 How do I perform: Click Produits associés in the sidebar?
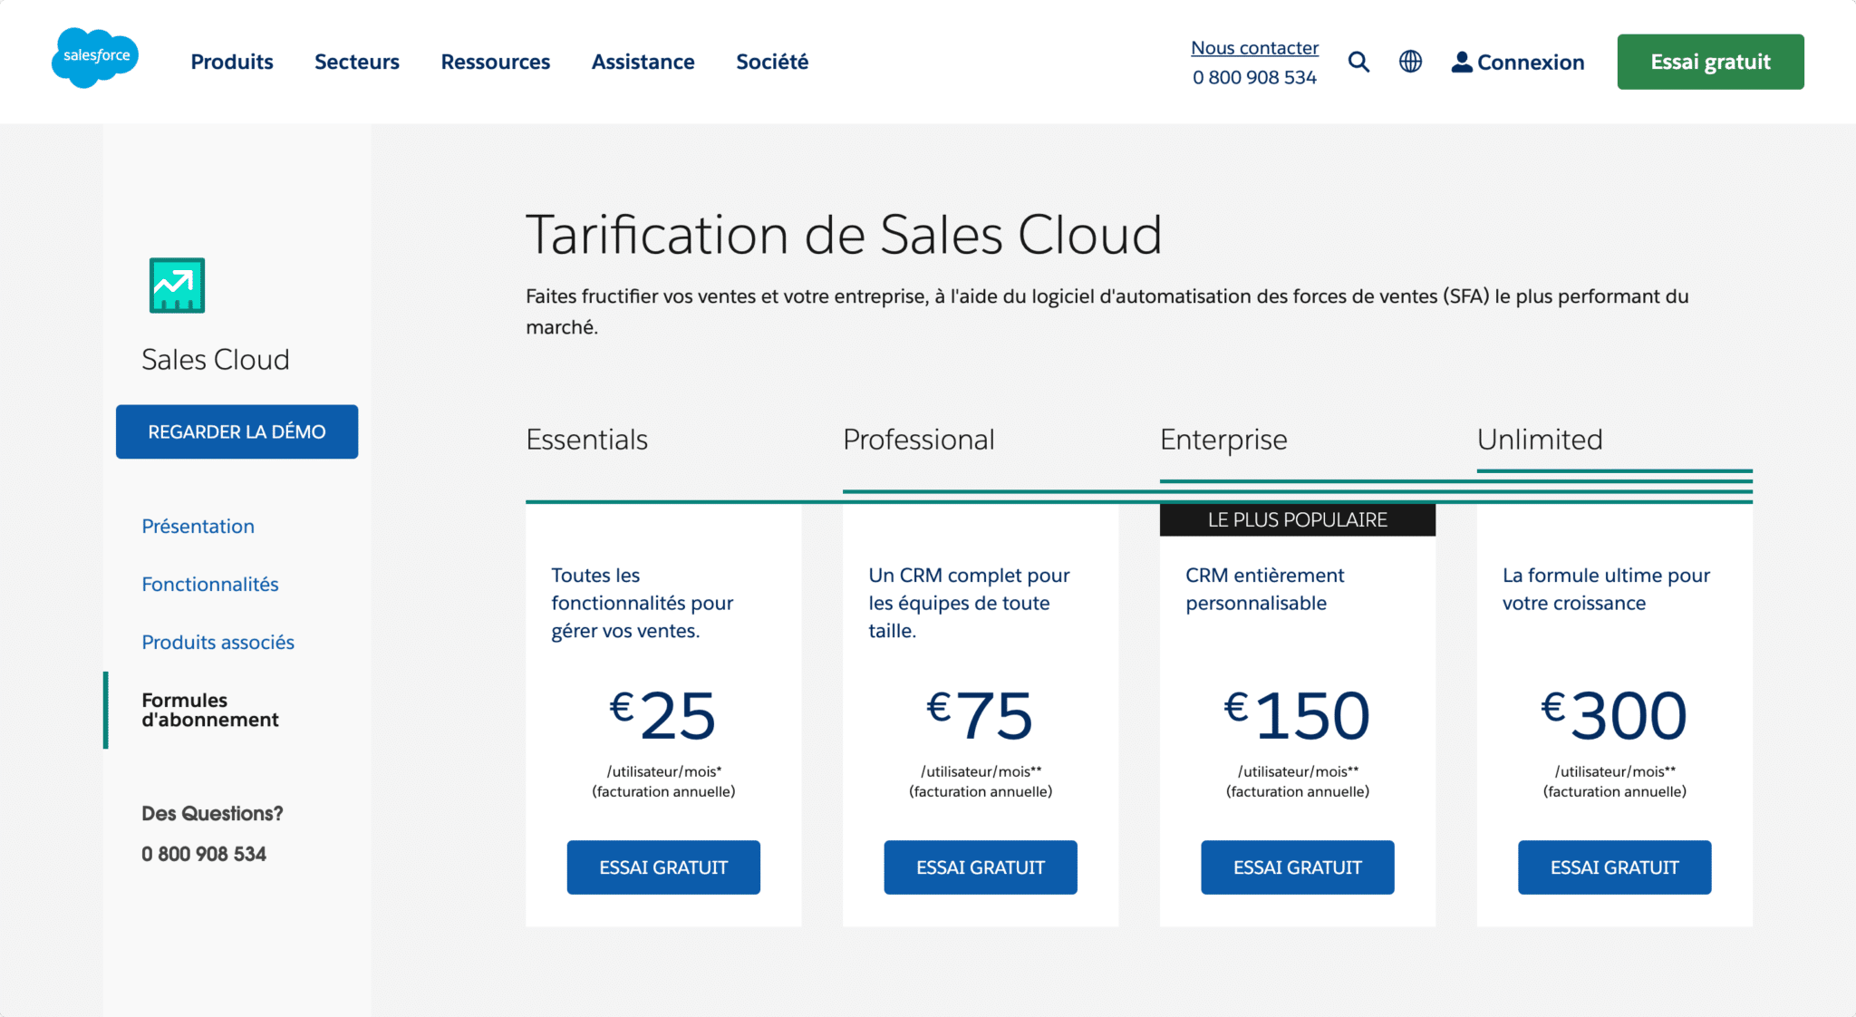(217, 642)
